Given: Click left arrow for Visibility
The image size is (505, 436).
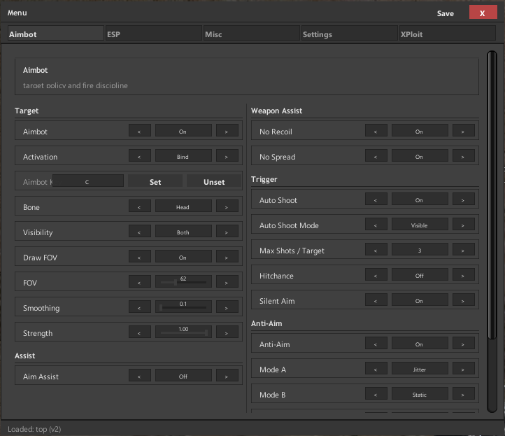Looking at the screenshot, I should 139,232.
